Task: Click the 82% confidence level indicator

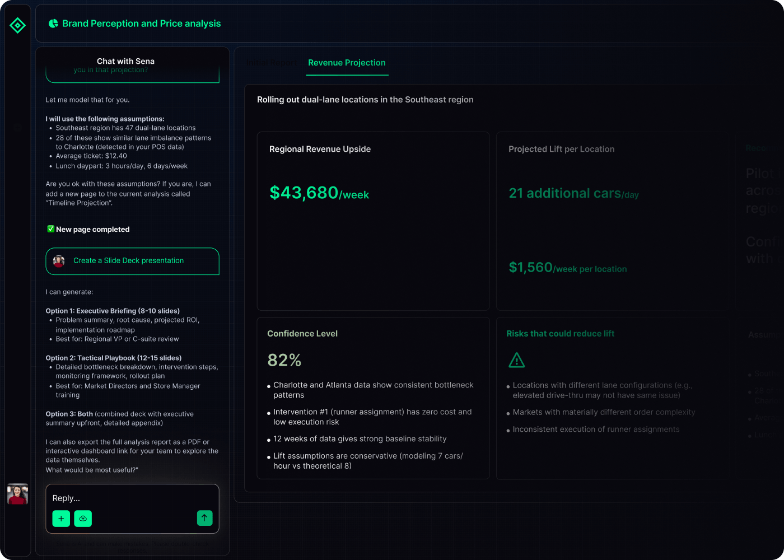Action: tap(284, 360)
